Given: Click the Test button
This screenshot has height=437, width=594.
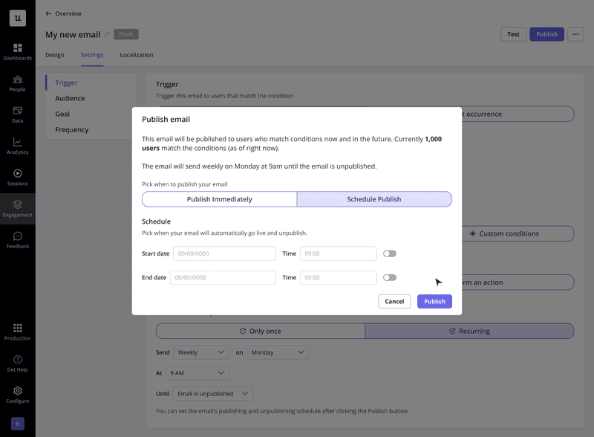Looking at the screenshot, I should (513, 34).
